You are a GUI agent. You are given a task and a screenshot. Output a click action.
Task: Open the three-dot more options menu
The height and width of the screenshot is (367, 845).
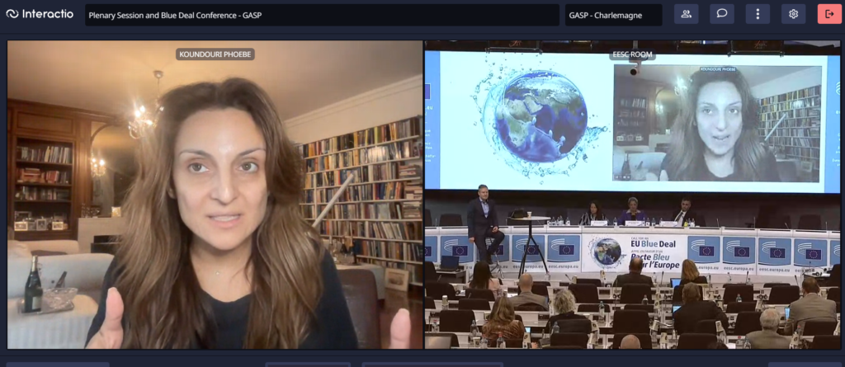(758, 14)
